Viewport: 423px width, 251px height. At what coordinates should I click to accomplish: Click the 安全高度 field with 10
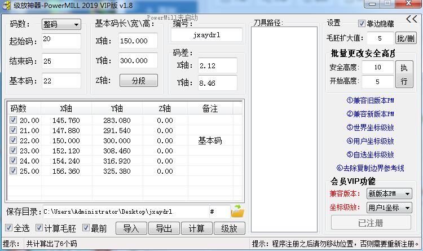pos(378,67)
